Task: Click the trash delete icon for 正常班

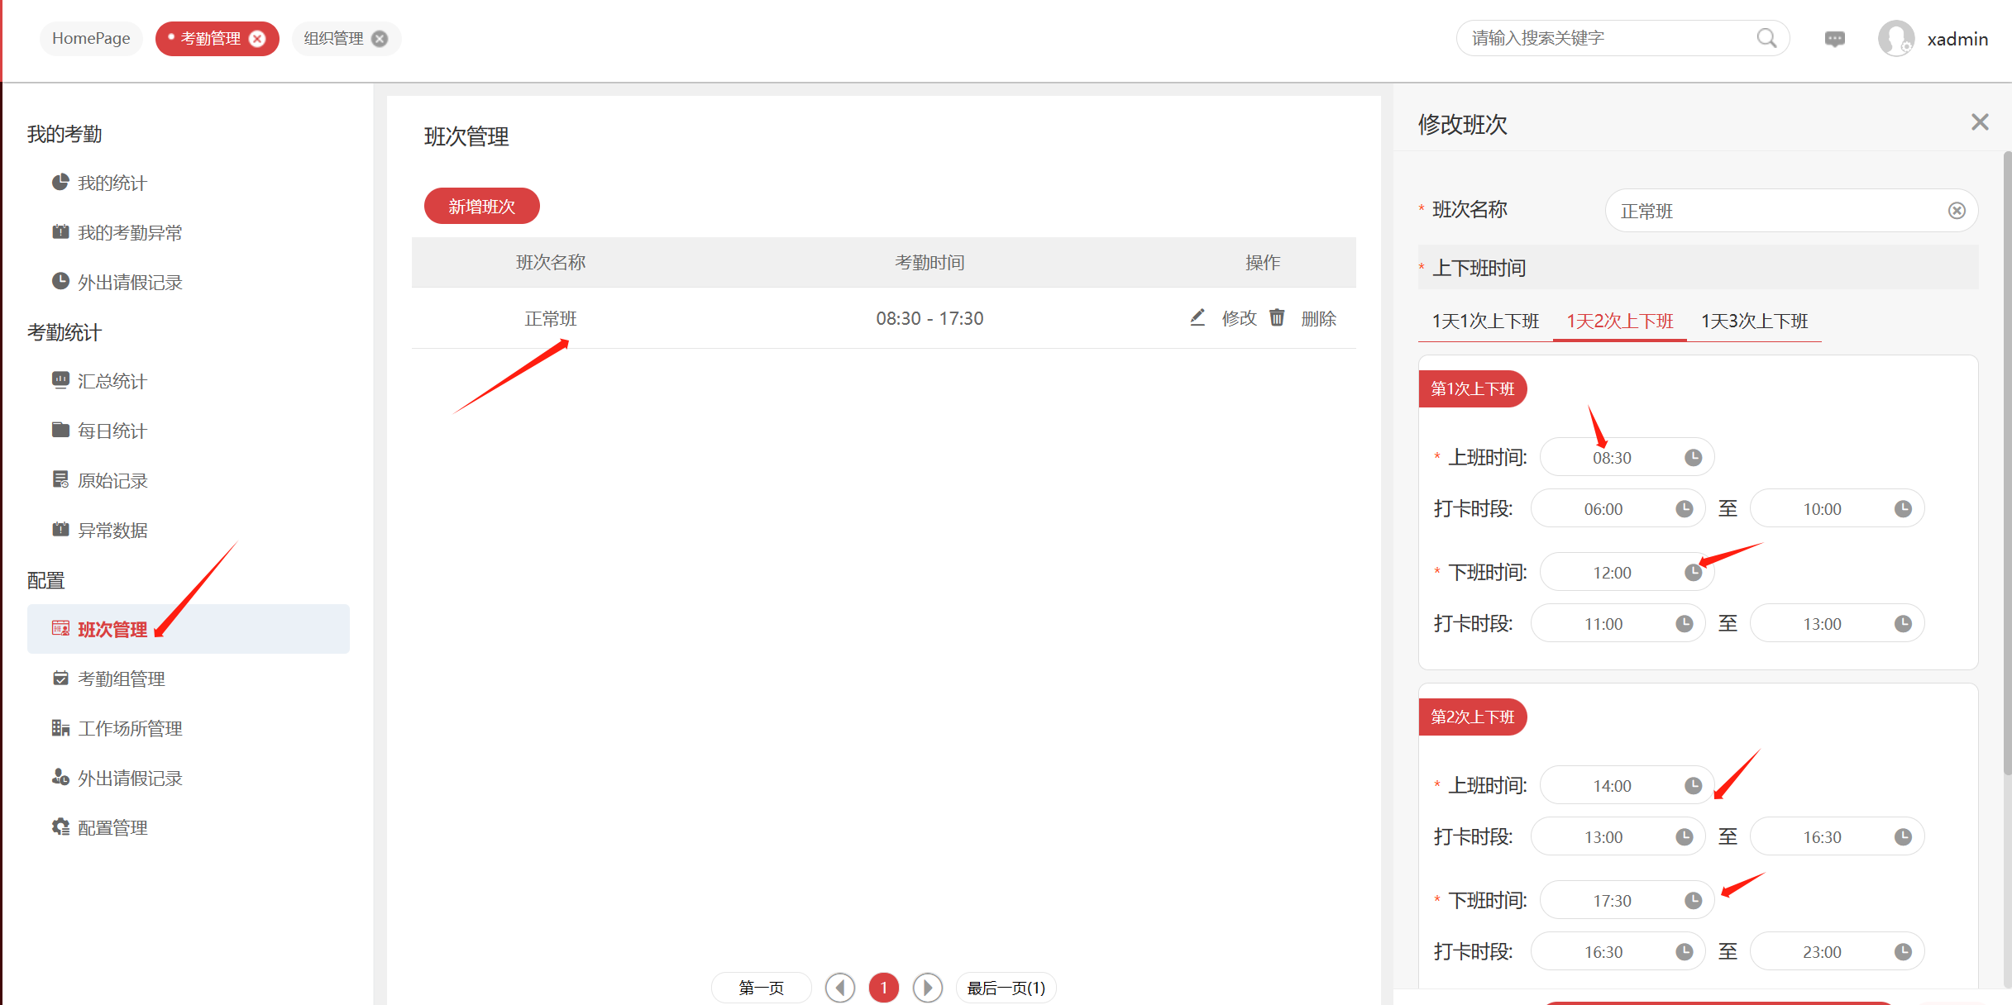Action: pyautogui.click(x=1277, y=317)
